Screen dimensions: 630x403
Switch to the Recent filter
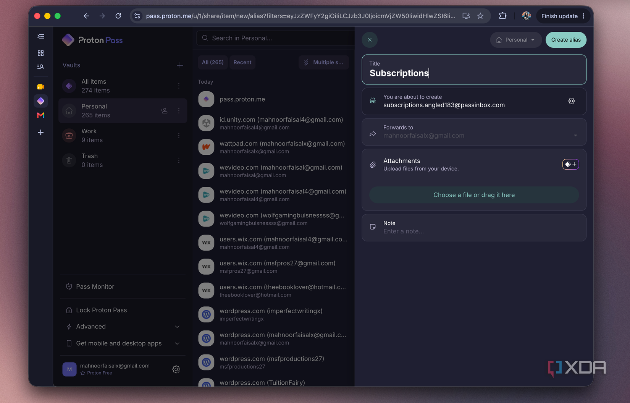coord(242,62)
